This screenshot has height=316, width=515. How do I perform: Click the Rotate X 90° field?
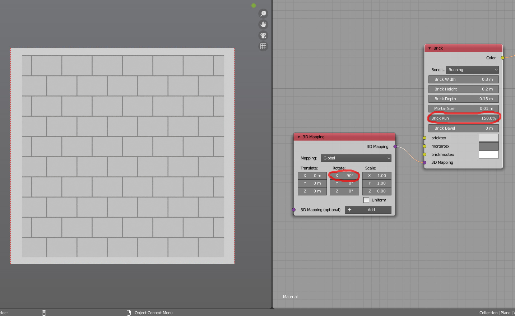(x=344, y=176)
